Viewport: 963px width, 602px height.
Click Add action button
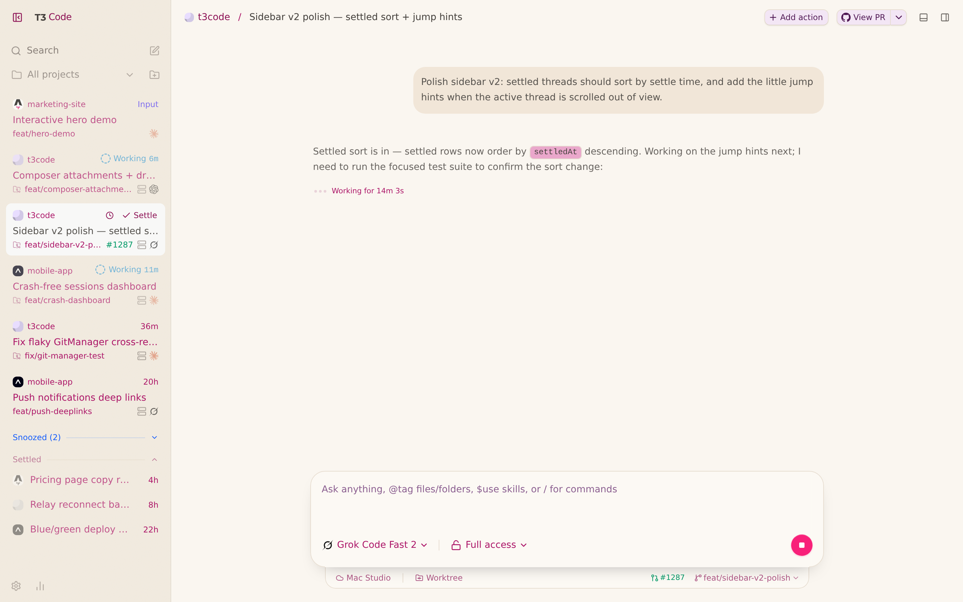(796, 17)
